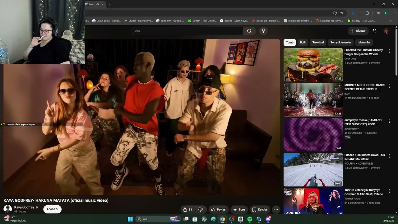Open the dune film bookmark
The image size is (398, 224).
pos(170,21)
